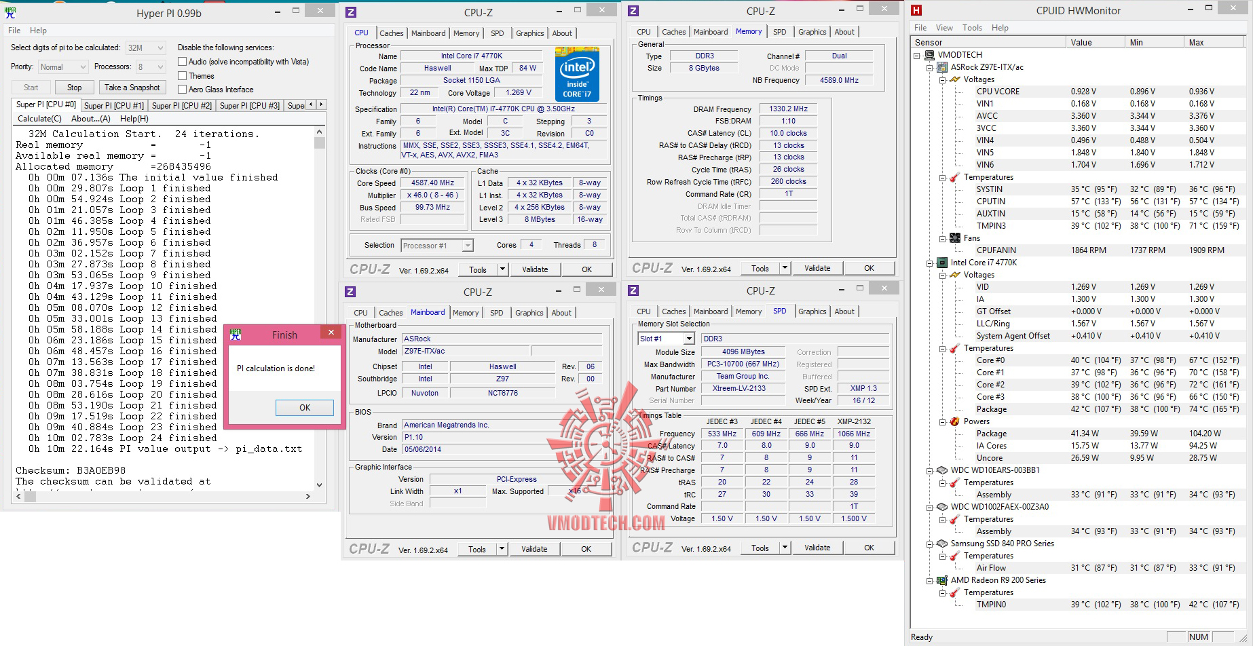Screen dimensions: 1253x646
Task: Open the Graphics tab in the CPU-Z SPD window
Action: 812,311
